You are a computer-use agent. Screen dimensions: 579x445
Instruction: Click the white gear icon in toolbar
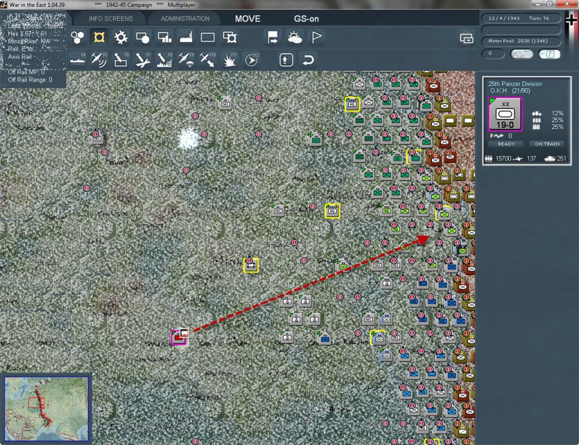point(121,37)
